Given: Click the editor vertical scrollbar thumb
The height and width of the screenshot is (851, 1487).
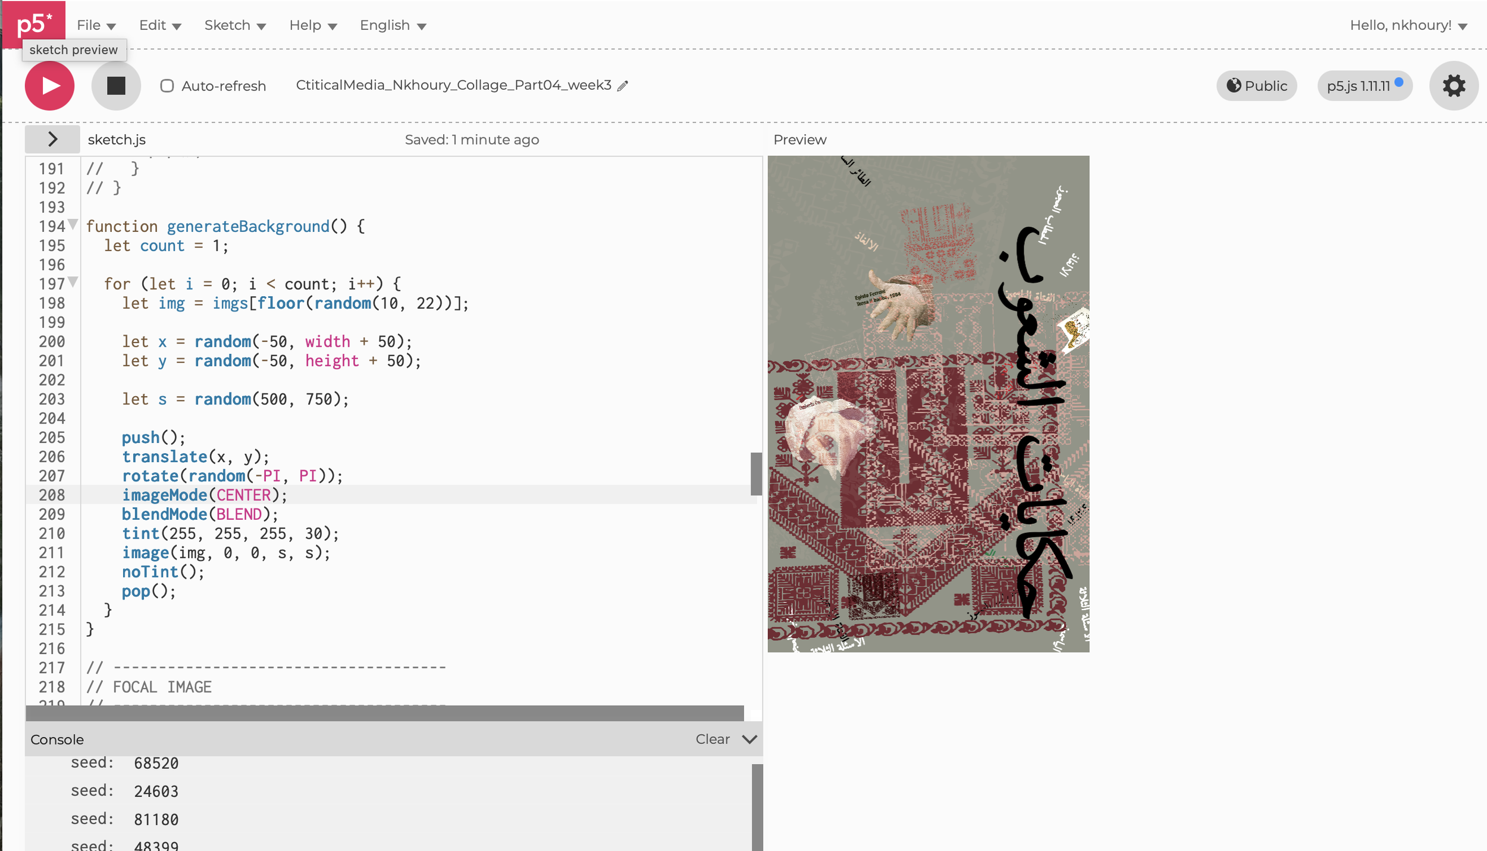Looking at the screenshot, I should pos(756,474).
